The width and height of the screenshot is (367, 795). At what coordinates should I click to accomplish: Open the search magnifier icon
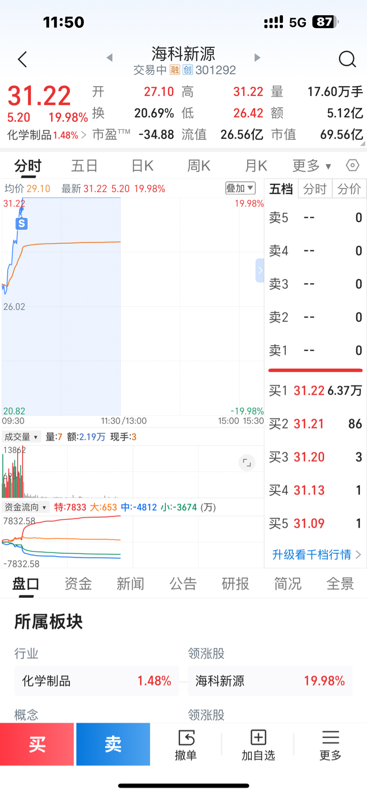pos(347,59)
